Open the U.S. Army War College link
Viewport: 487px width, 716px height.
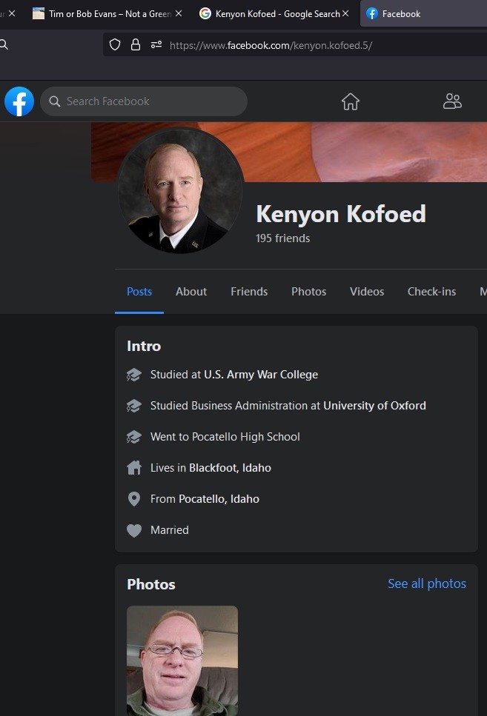pyautogui.click(x=261, y=375)
